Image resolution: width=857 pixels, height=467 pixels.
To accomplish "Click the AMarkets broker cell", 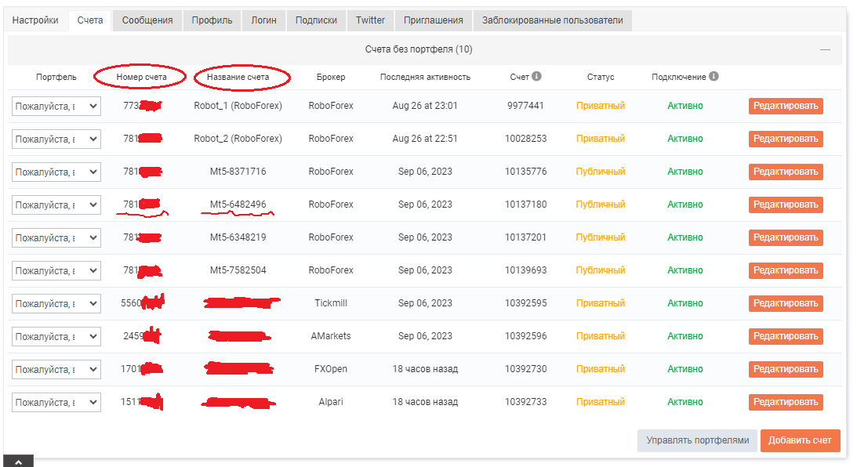I will tap(331, 336).
